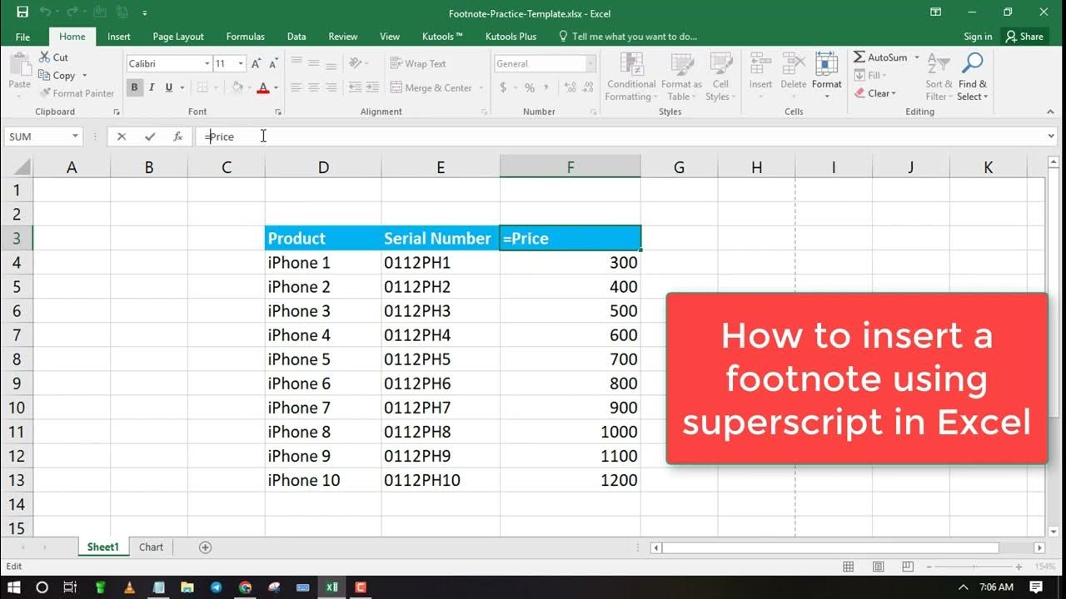The image size is (1066, 599).
Task: Decrease font size with small A icon
Action: (x=273, y=63)
